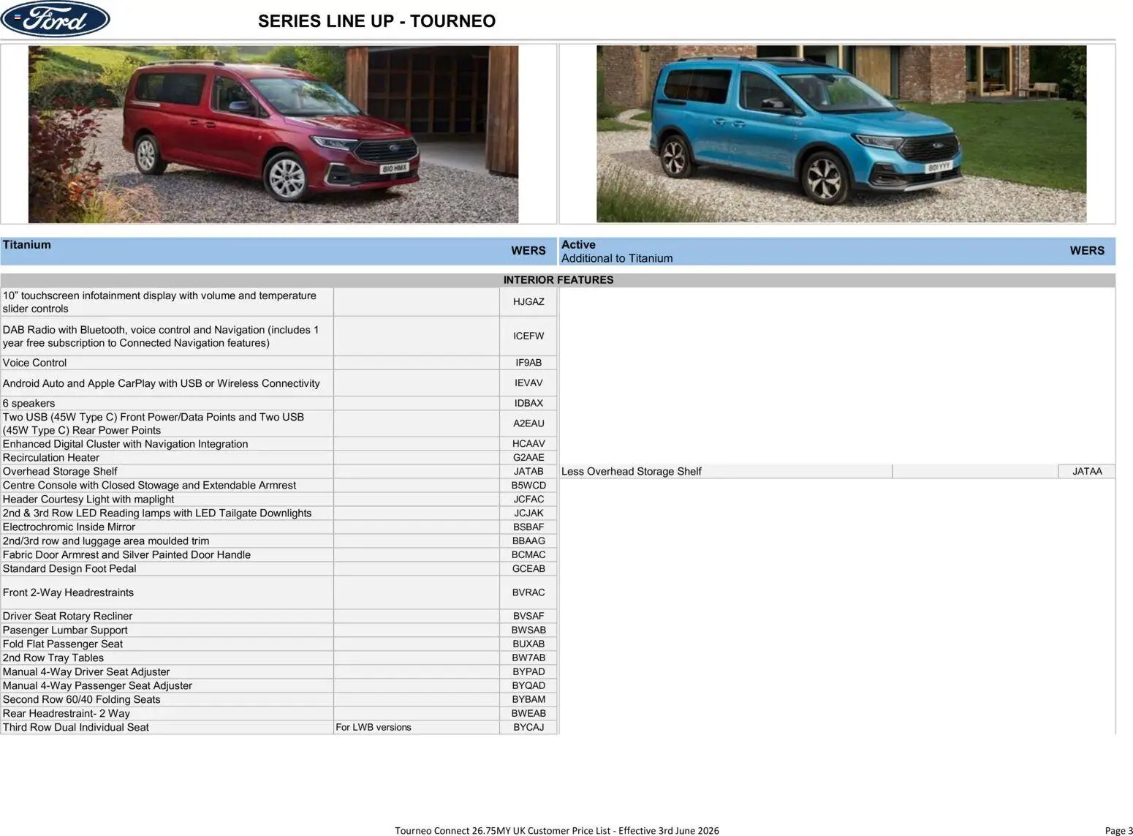Click WERS code JATAB

(x=528, y=472)
